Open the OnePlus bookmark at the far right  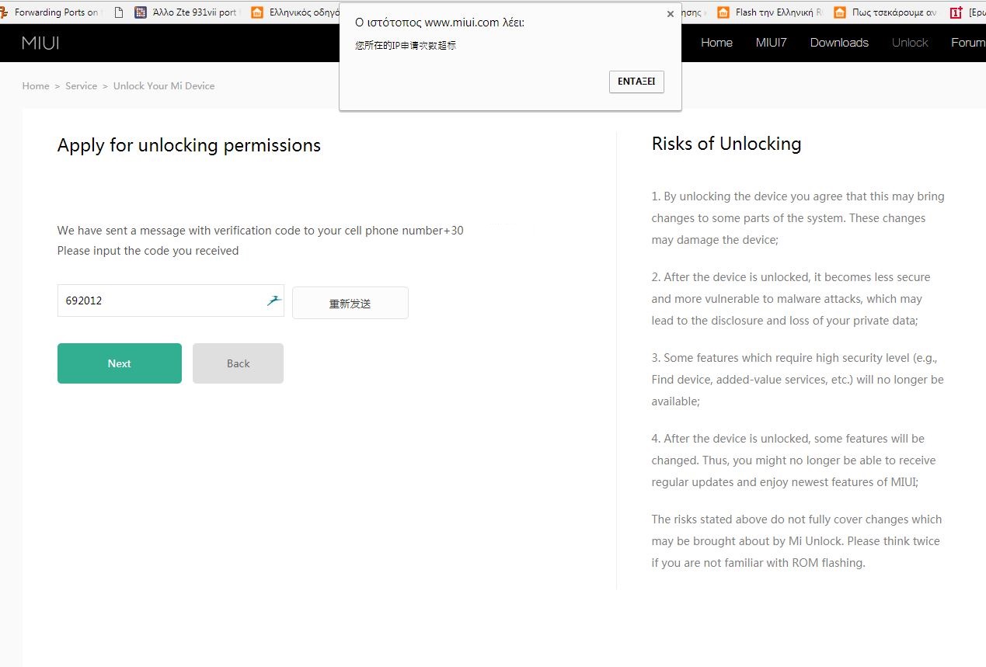tap(967, 12)
